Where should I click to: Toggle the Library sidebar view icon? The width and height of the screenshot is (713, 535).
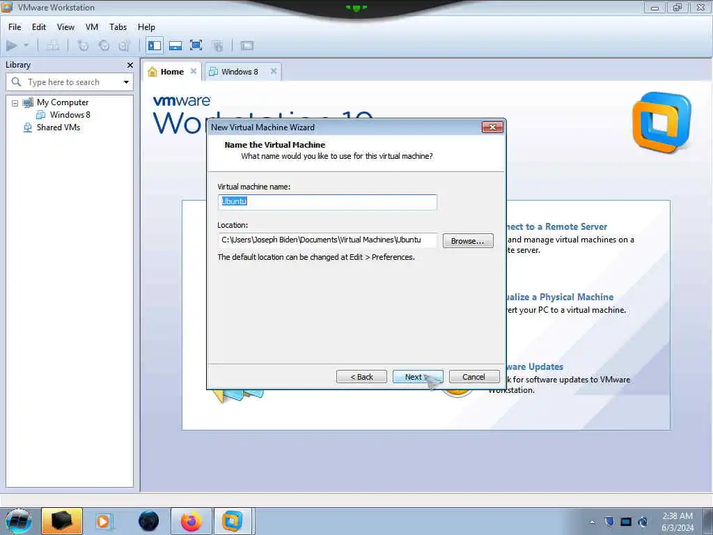pyautogui.click(x=155, y=45)
